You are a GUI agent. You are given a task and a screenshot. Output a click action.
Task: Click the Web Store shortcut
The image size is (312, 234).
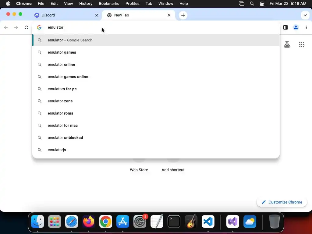pos(139,170)
